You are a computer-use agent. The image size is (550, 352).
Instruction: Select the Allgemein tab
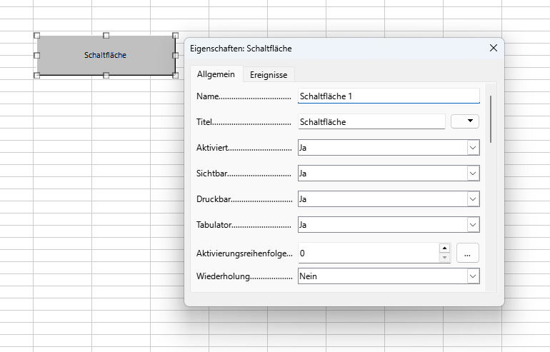point(216,74)
